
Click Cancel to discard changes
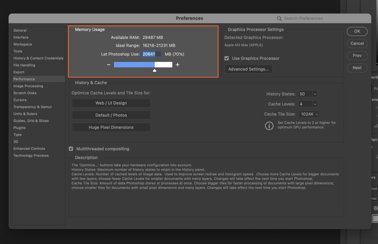click(x=357, y=43)
